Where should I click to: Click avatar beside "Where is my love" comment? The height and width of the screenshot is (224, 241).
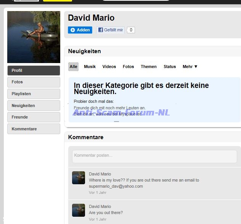(79, 178)
